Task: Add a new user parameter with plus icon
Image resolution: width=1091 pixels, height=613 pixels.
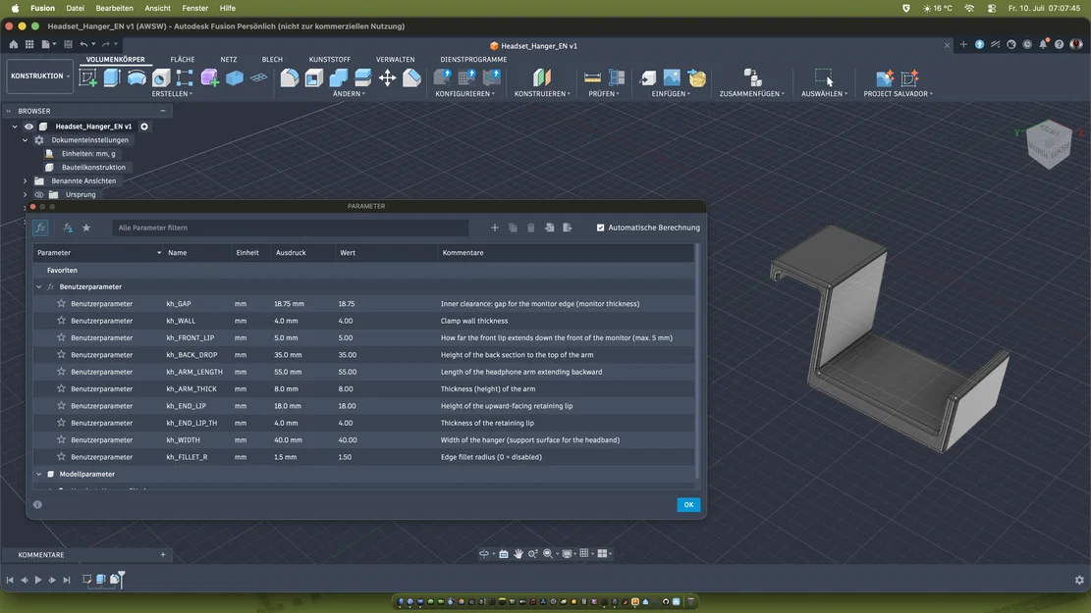Action: 495,228
